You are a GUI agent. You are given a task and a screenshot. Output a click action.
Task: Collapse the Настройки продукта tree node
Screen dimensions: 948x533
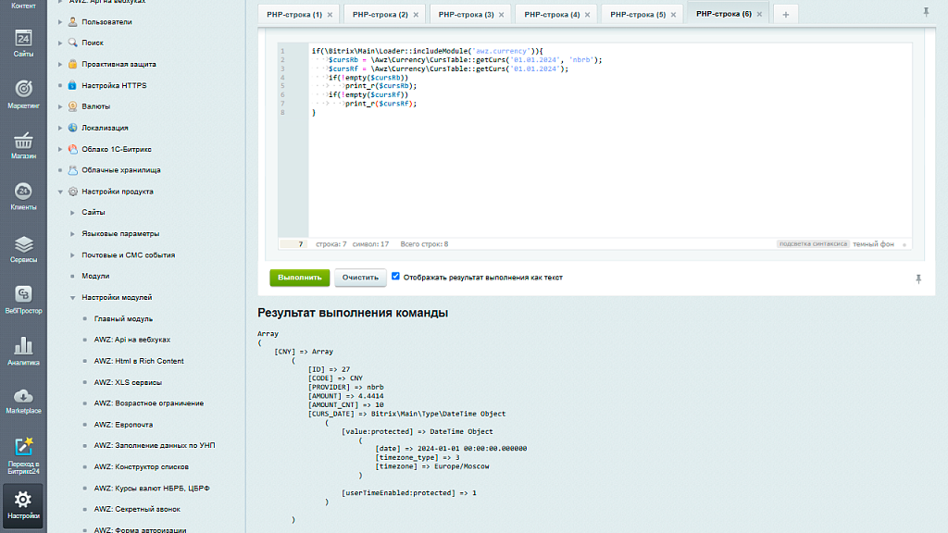[x=60, y=192]
